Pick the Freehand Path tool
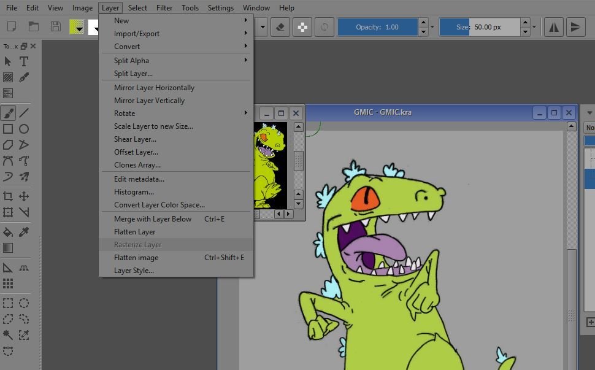 coord(23,161)
